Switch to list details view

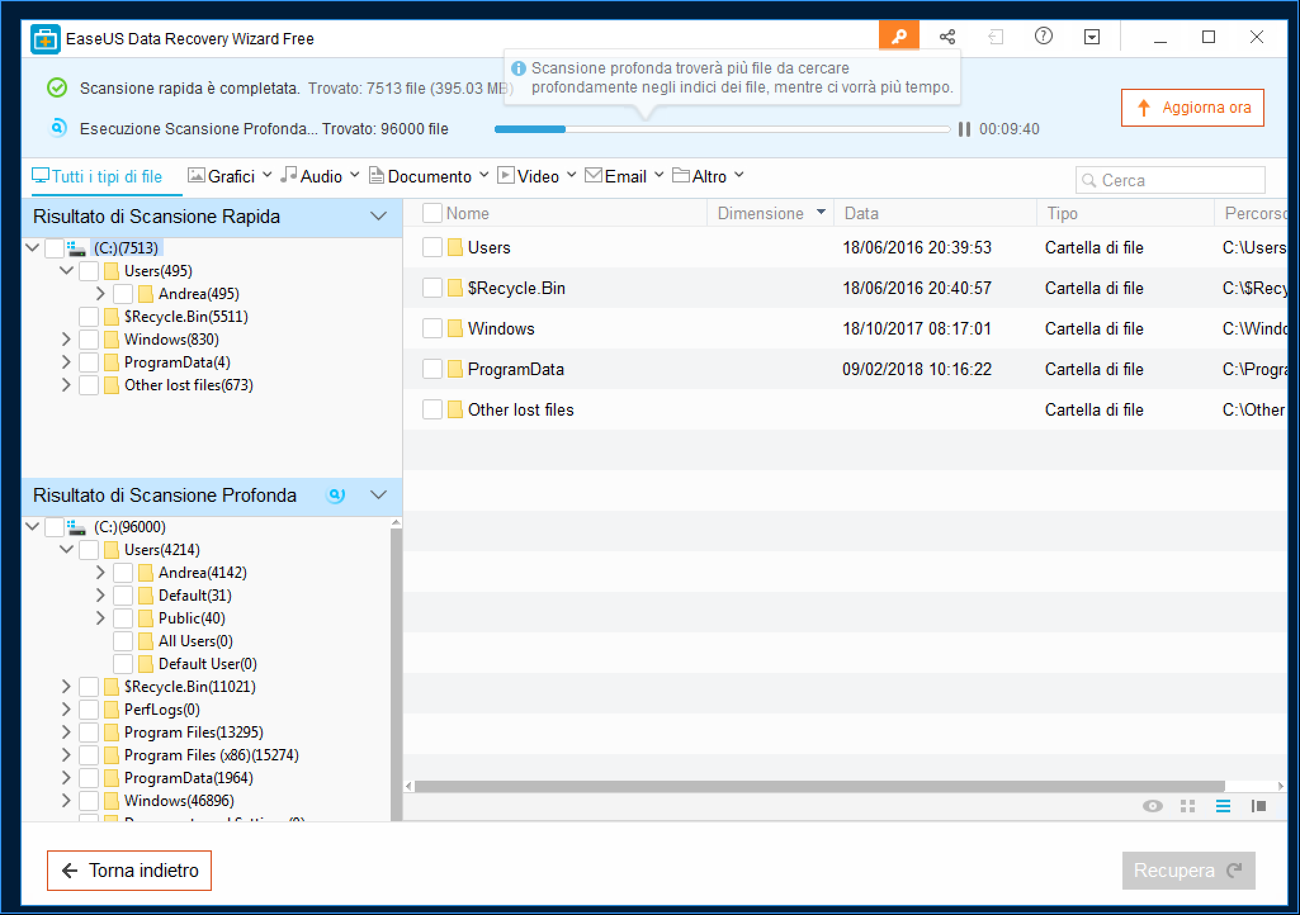click(x=1223, y=806)
